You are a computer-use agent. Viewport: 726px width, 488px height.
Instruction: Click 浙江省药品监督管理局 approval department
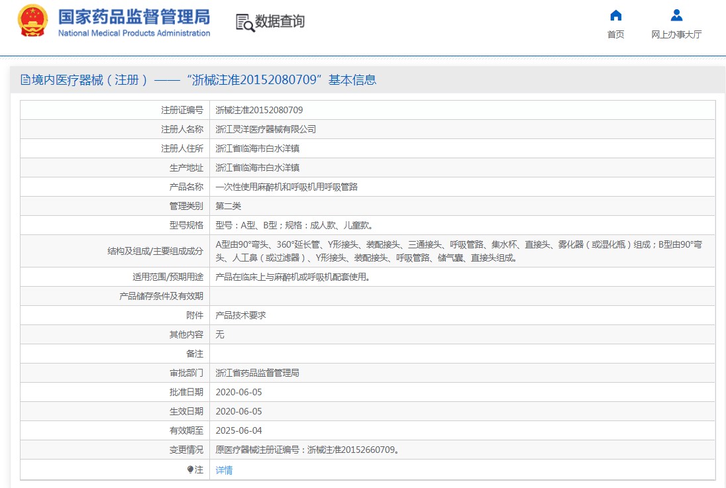pos(258,373)
